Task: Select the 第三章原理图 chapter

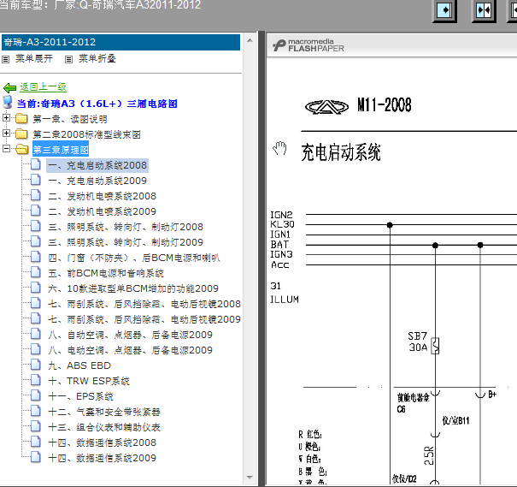Action: 61,150
